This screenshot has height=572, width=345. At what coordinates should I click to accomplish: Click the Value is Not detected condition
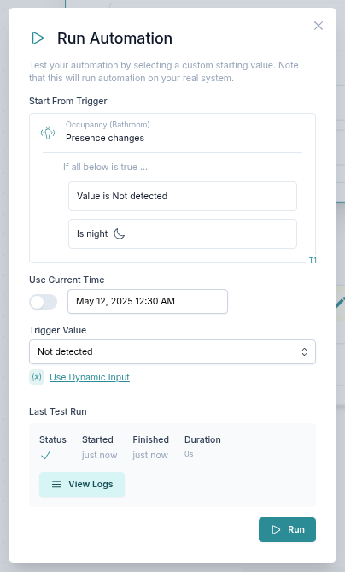click(183, 197)
